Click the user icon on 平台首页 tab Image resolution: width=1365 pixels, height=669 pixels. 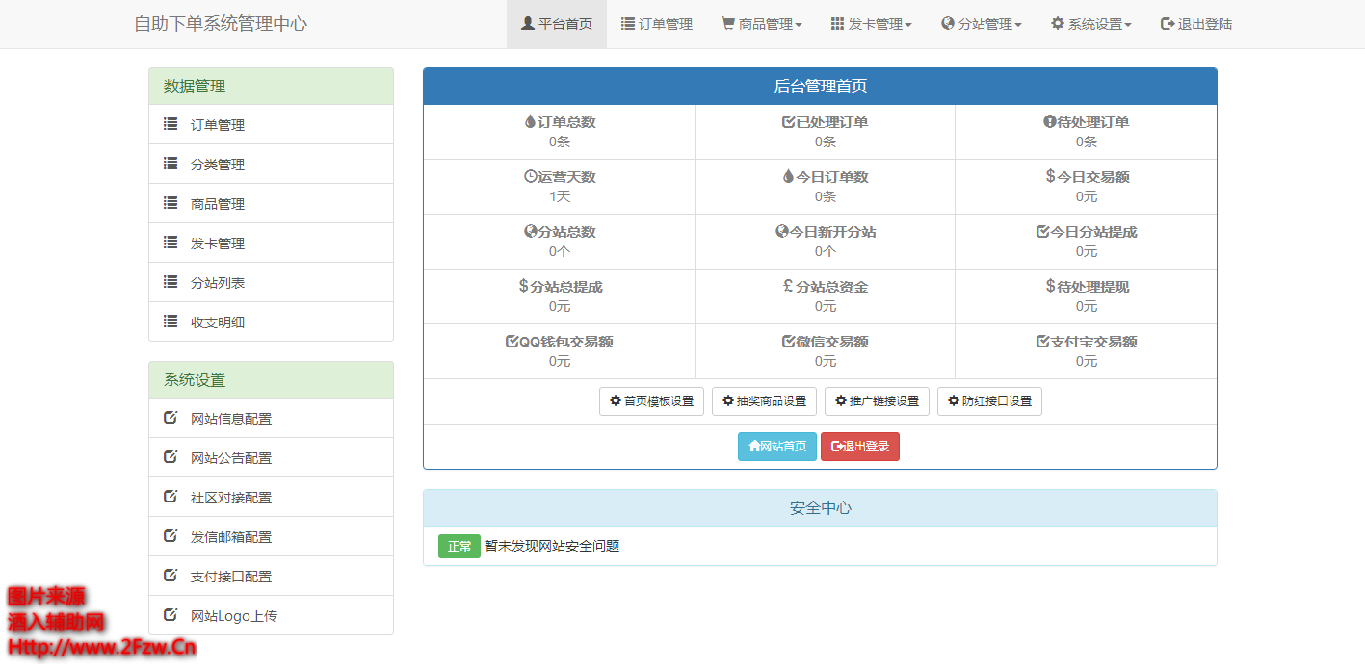click(x=528, y=24)
